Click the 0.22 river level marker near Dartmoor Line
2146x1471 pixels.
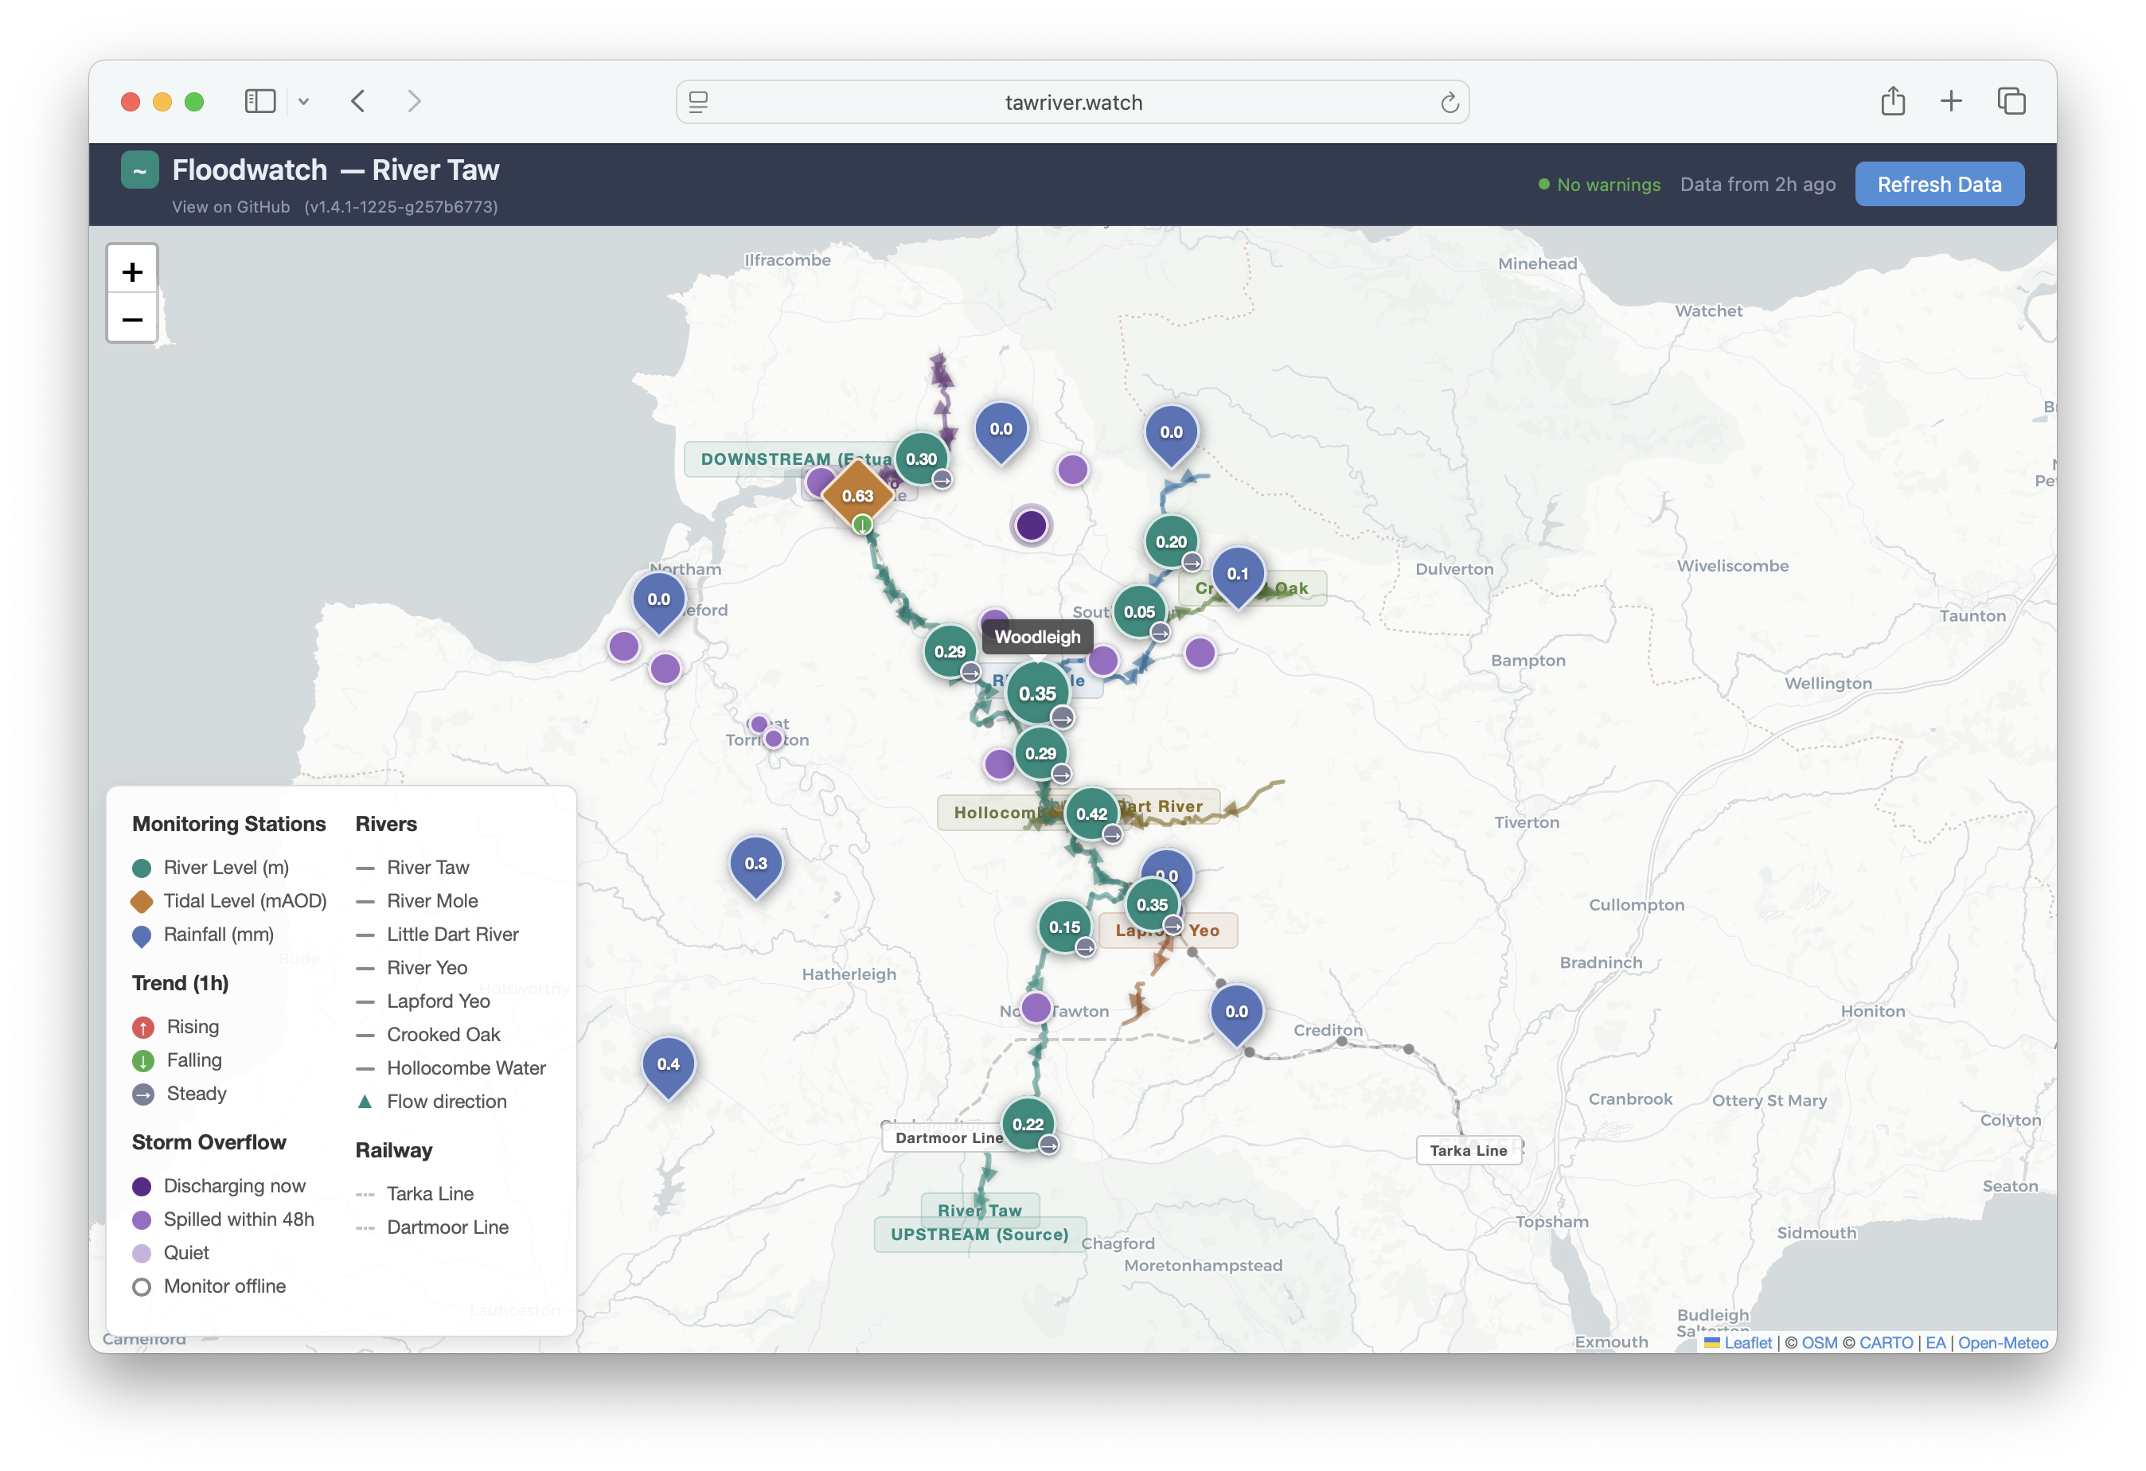coord(1028,1124)
